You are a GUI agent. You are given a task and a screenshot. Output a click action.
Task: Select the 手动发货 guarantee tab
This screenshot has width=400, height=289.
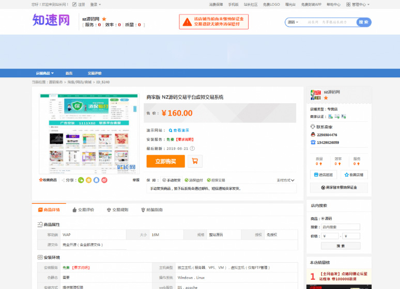[x=172, y=180]
